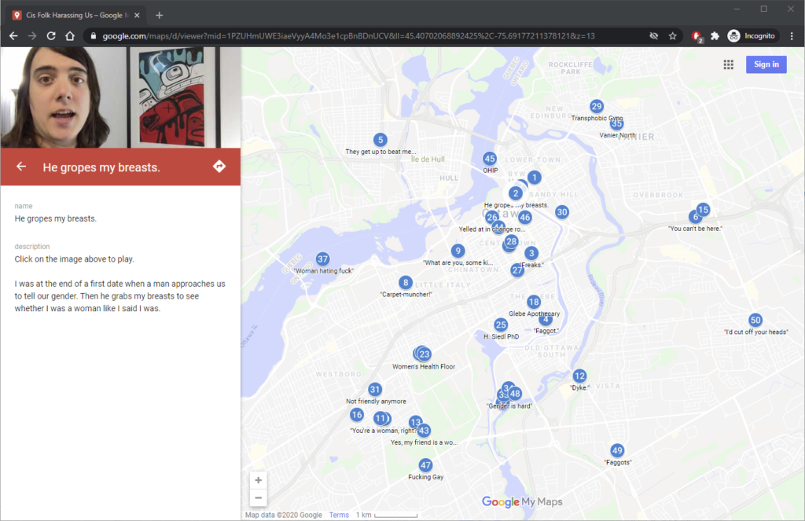Select map marker 49 labeled 'Faggots'
805x521 pixels.
[617, 450]
